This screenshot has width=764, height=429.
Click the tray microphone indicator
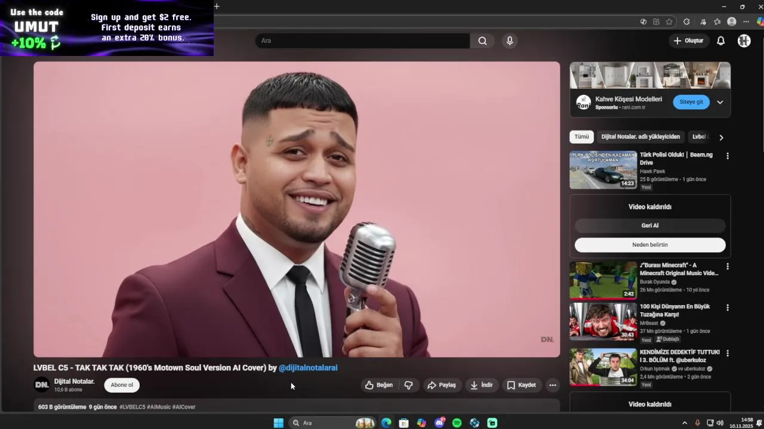(697, 423)
